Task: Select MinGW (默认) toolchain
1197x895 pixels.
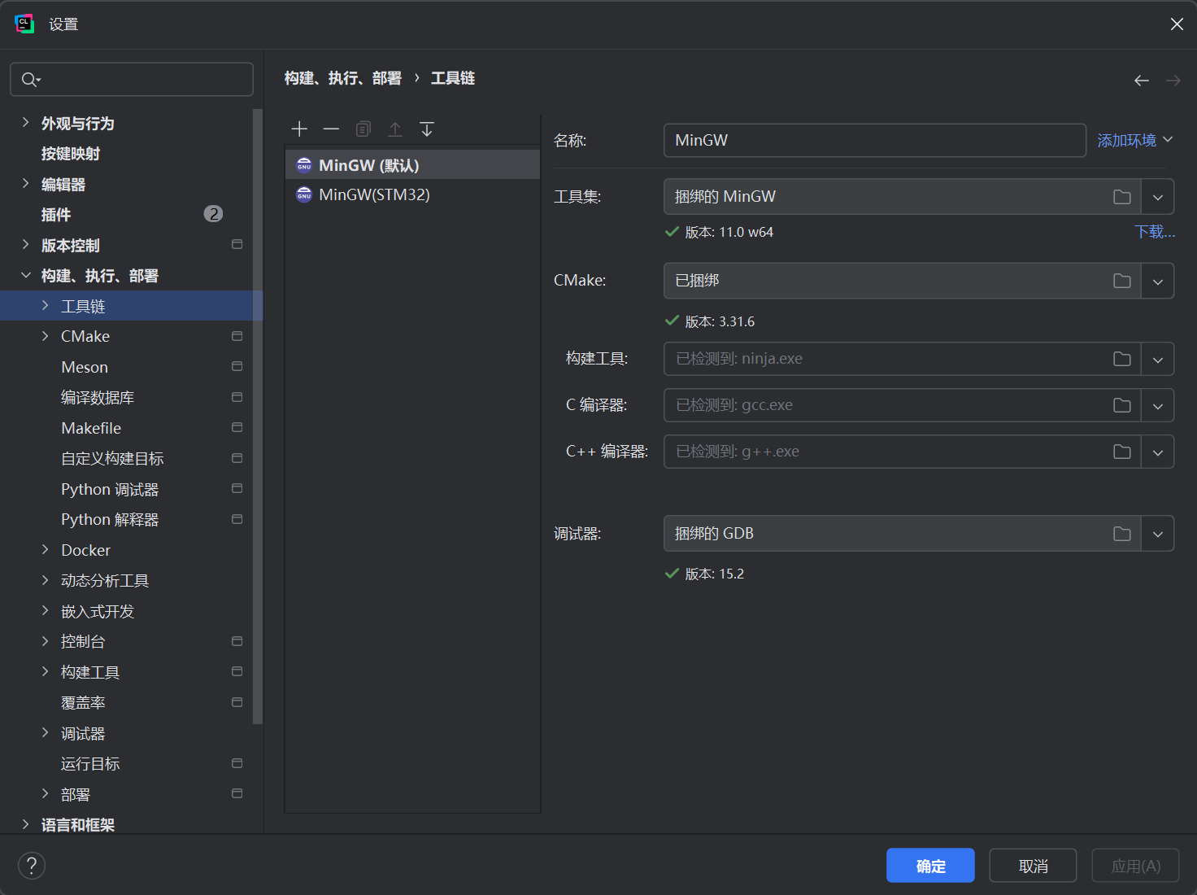Action: click(412, 165)
